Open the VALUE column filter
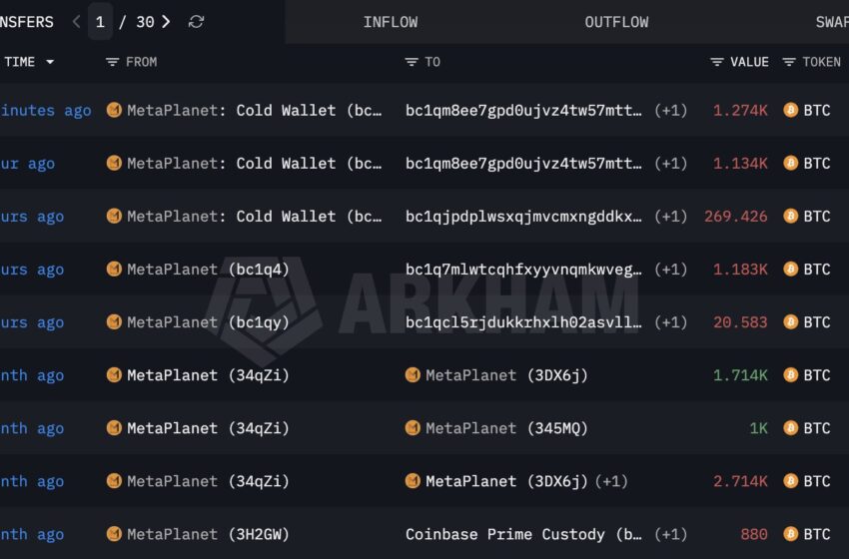Screen dimensions: 849x559 click(716, 62)
